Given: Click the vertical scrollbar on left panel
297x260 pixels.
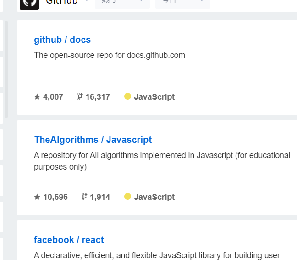Looking at the screenshot, I should coord(6,69).
